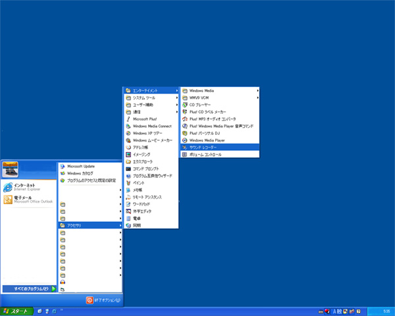
Task: Click the 外字エディタ icon
Action: 128,211
